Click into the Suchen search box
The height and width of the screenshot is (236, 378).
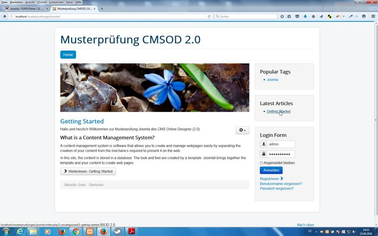pyautogui.click(x=246, y=17)
